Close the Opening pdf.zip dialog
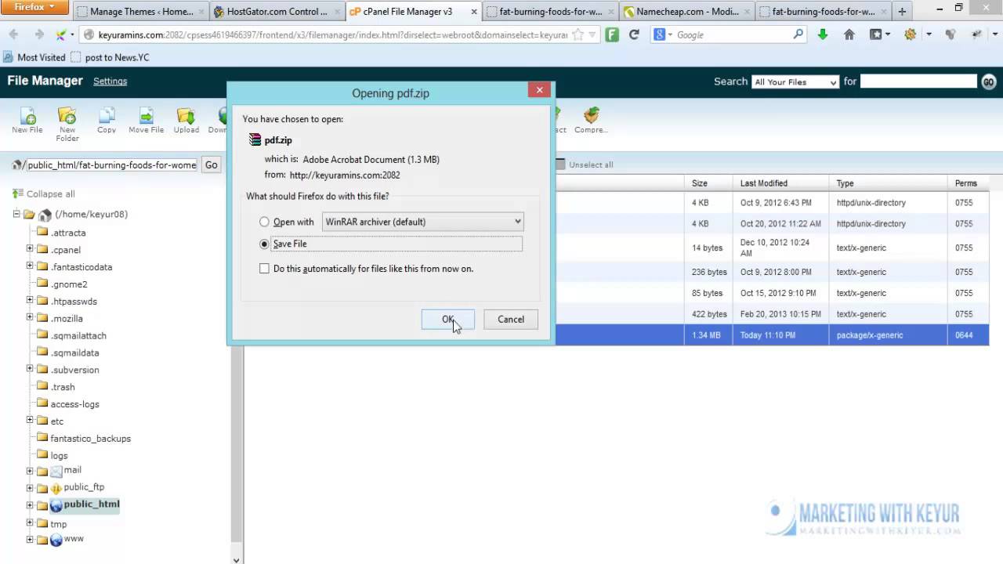 click(539, 90)
